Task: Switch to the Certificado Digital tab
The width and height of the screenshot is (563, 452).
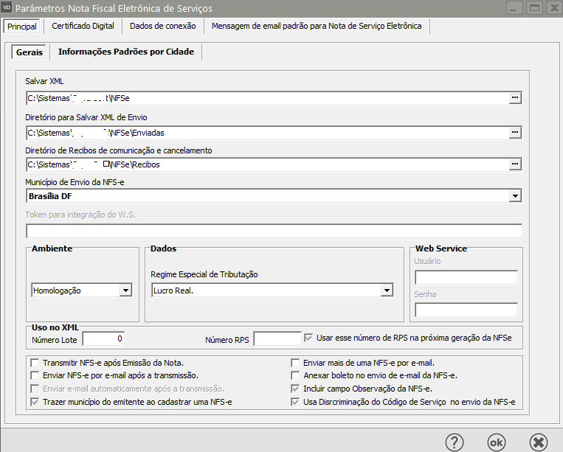Action: tap(83, 26)
